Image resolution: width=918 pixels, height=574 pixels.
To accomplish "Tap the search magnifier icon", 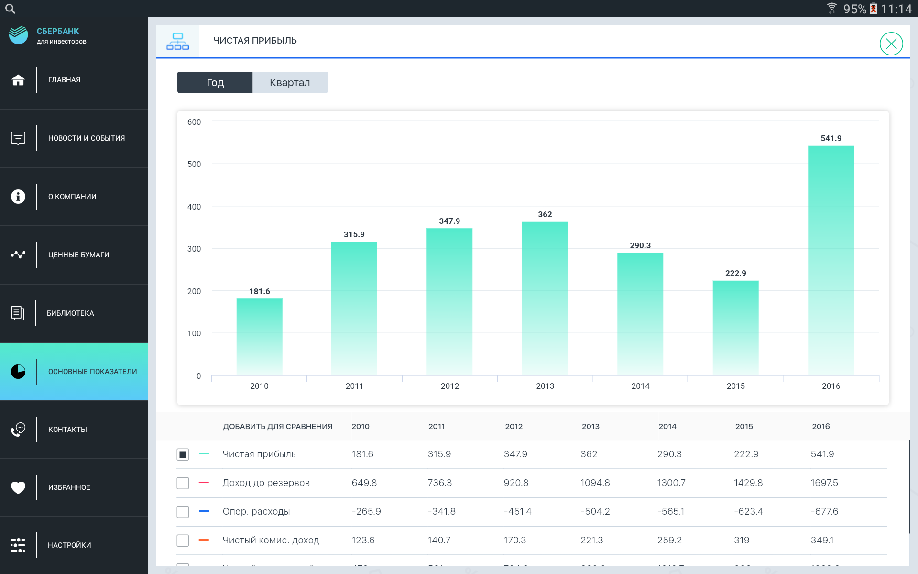I will point(10,9).
